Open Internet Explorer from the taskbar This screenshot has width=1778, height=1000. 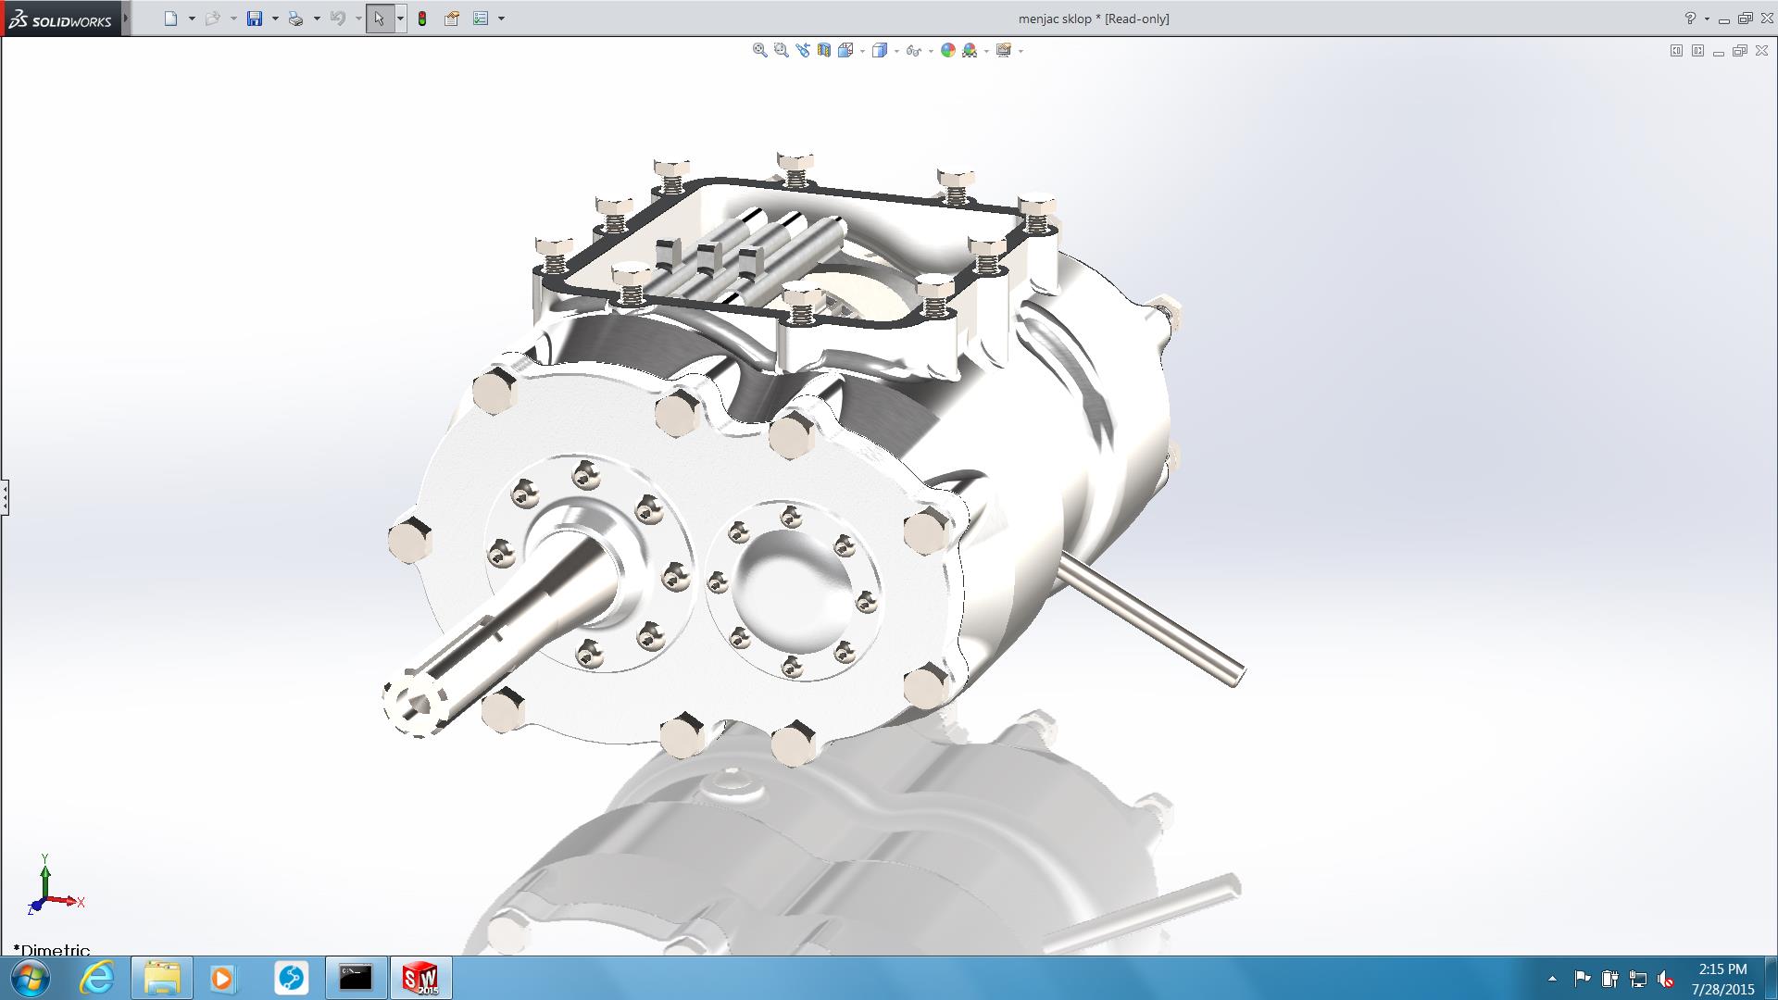coord(97,978)
